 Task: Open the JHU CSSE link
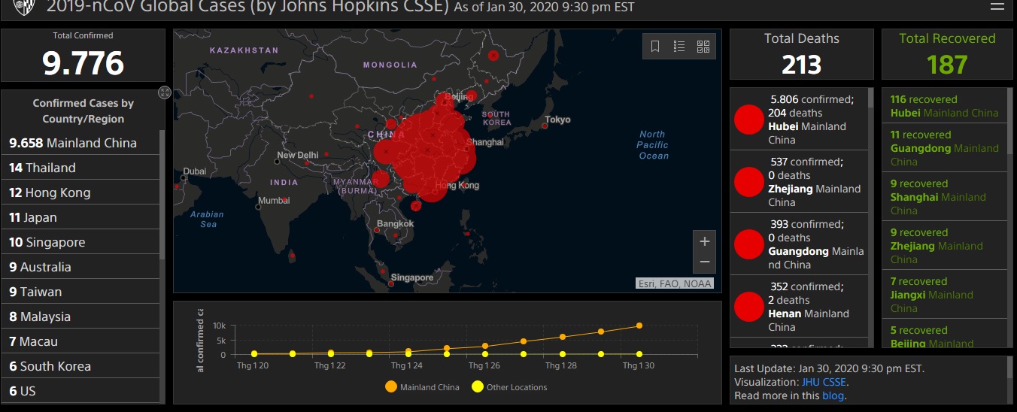pos(824,382)
